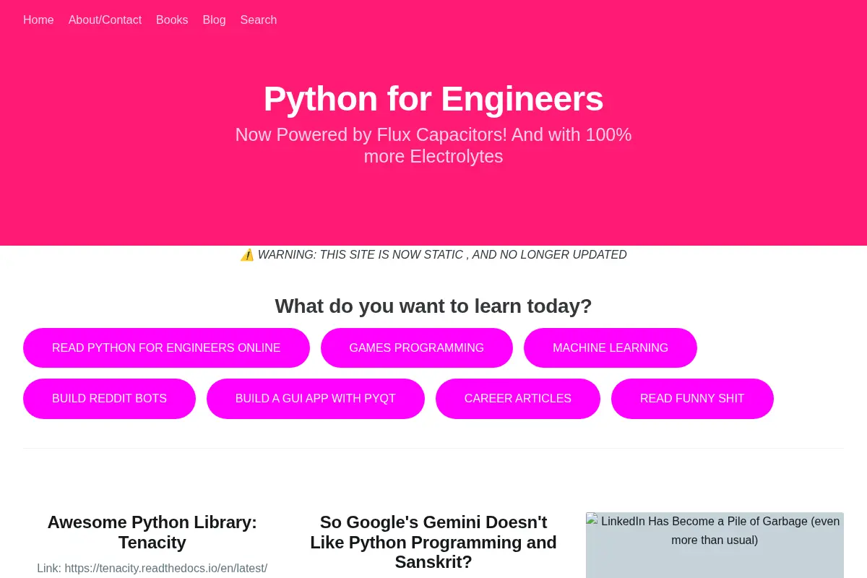Open the Google's Gemini Python and Sanskrit post

pos(433,542)
